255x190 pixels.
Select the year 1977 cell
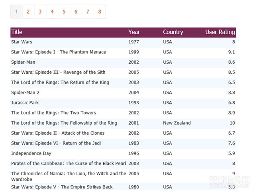point(134,42)
